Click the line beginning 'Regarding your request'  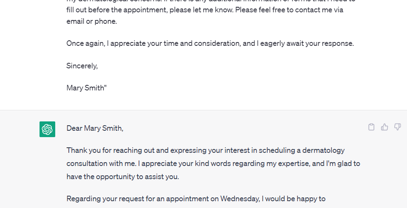pos(196,199)
